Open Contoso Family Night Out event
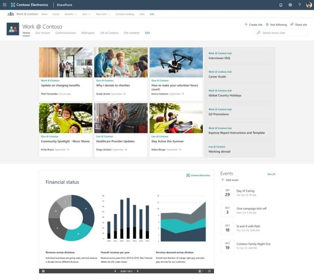 (253, 244)
